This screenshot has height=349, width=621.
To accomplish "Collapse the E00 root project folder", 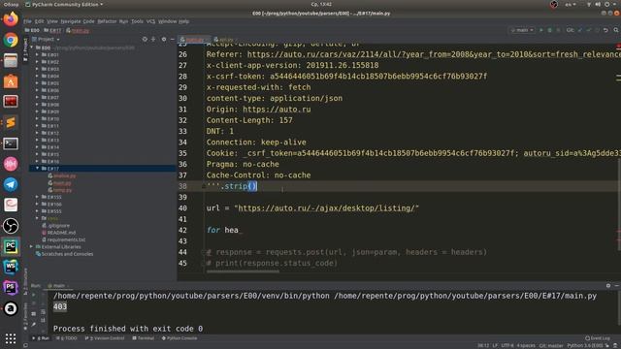I will point(32,48).
